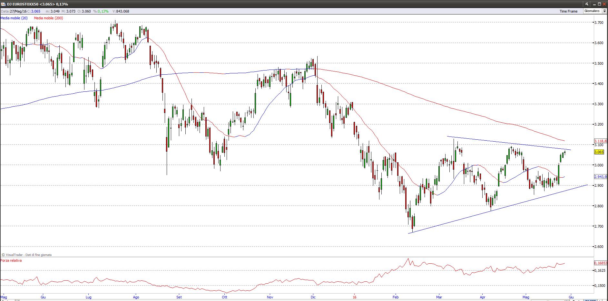608x301 pixels.
Task: Click the 2.600 price axis label
Action: [599, 247]
